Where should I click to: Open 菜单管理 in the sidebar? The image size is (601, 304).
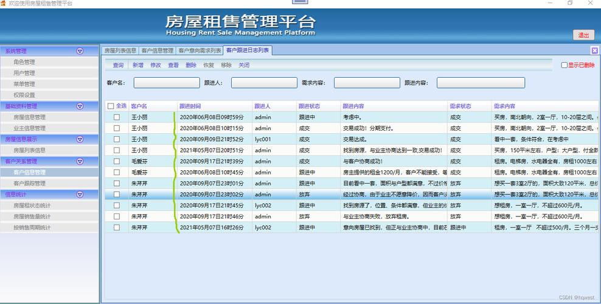49,85
